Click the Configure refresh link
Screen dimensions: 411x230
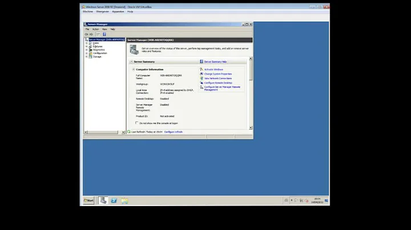point(174,132)
